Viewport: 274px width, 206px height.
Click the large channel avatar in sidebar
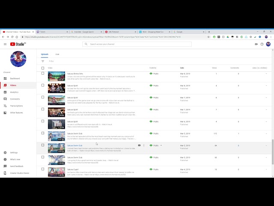18,59
